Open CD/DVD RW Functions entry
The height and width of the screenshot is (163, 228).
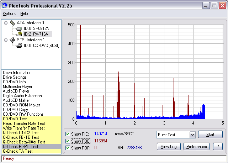pos(23,114)
